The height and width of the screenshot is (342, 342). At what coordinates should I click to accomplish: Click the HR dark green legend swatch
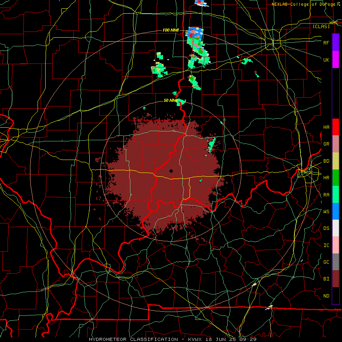(x=336, y=178)
